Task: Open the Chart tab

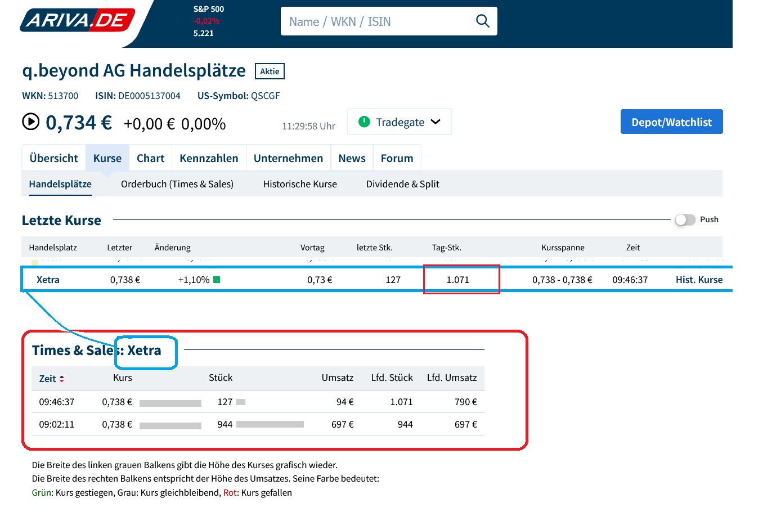Action: [x=151, y=158]
